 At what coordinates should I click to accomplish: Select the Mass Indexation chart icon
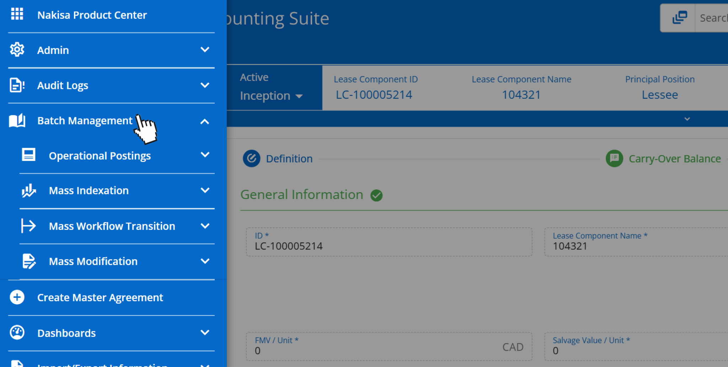28,190
